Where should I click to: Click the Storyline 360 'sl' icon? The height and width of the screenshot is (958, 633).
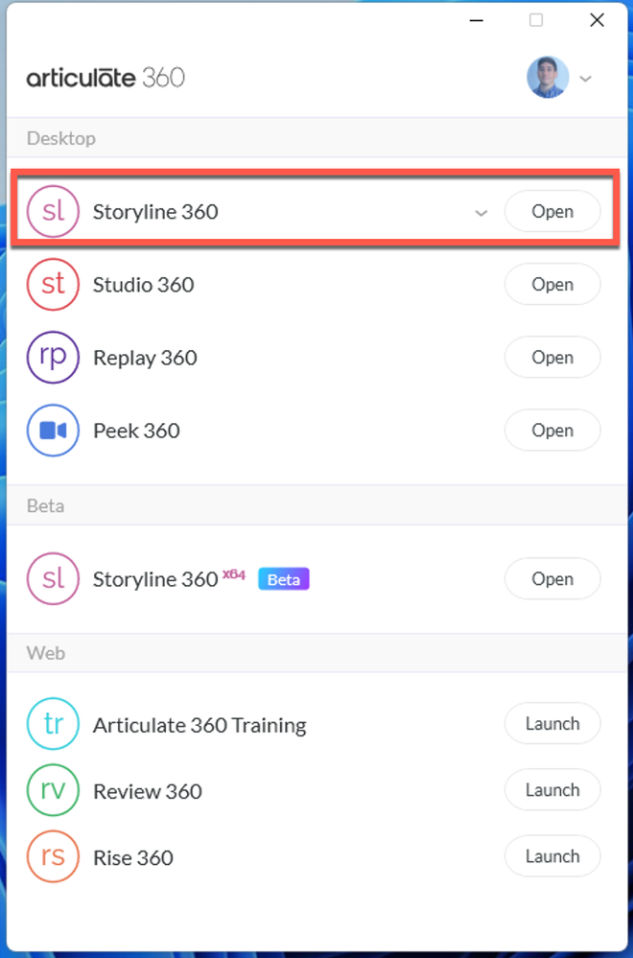coord(53,212)
